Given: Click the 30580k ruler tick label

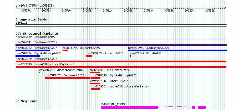Looking at the screenshot, I should (x=87, y=11).
